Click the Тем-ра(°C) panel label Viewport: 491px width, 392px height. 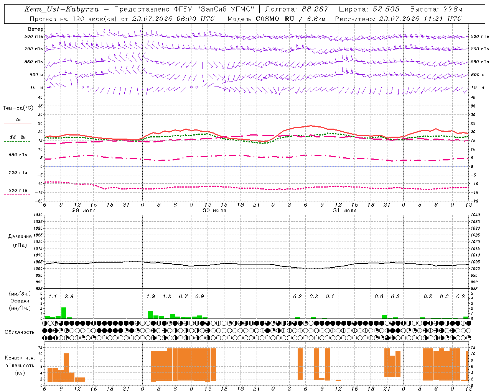18,108
